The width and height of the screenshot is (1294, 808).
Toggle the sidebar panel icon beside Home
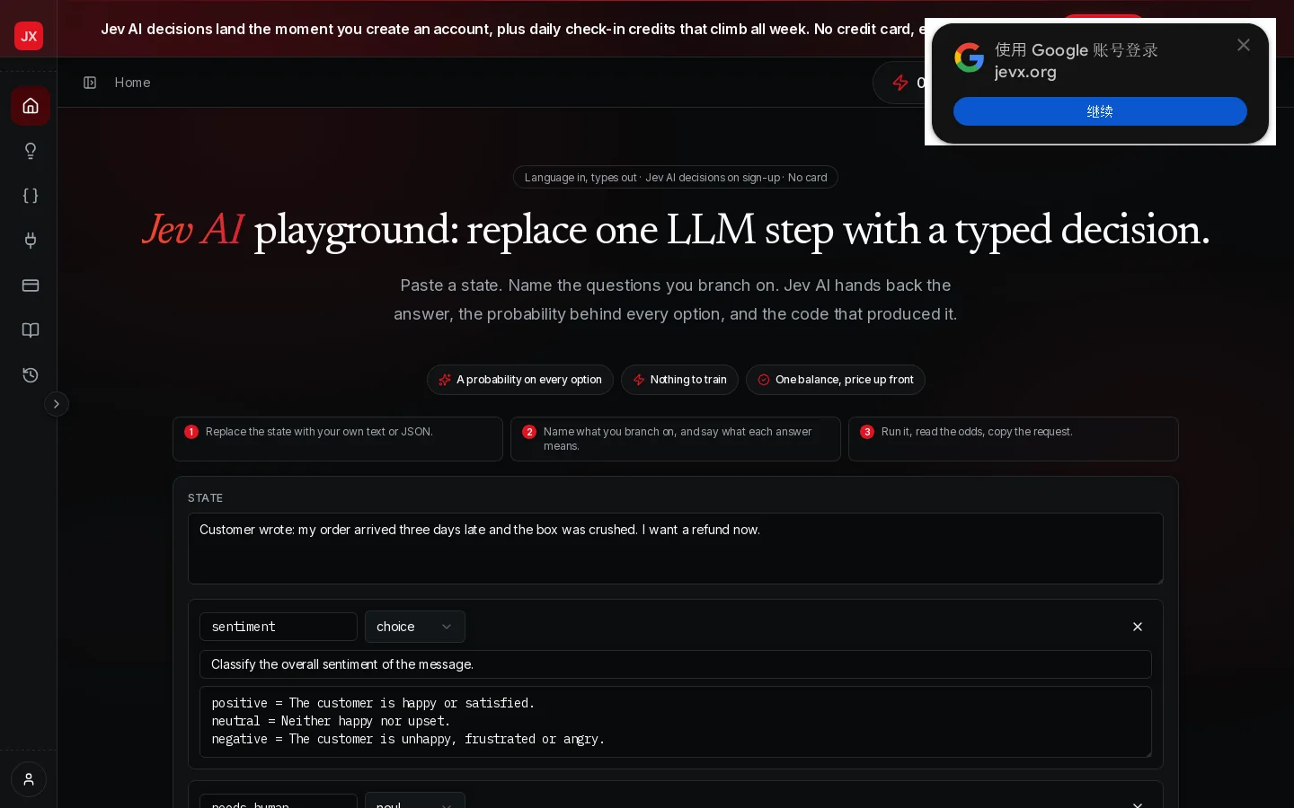90,83
